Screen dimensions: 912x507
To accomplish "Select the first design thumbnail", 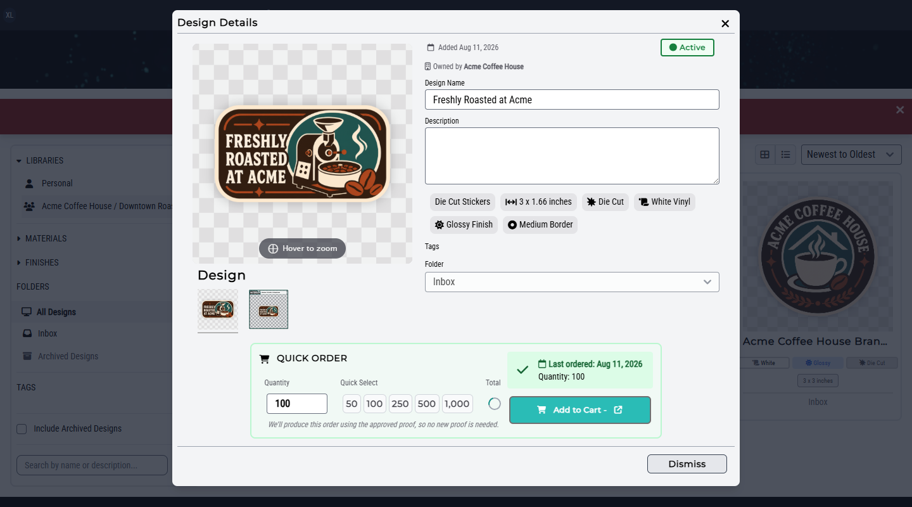I will click(x=218, y=309).
